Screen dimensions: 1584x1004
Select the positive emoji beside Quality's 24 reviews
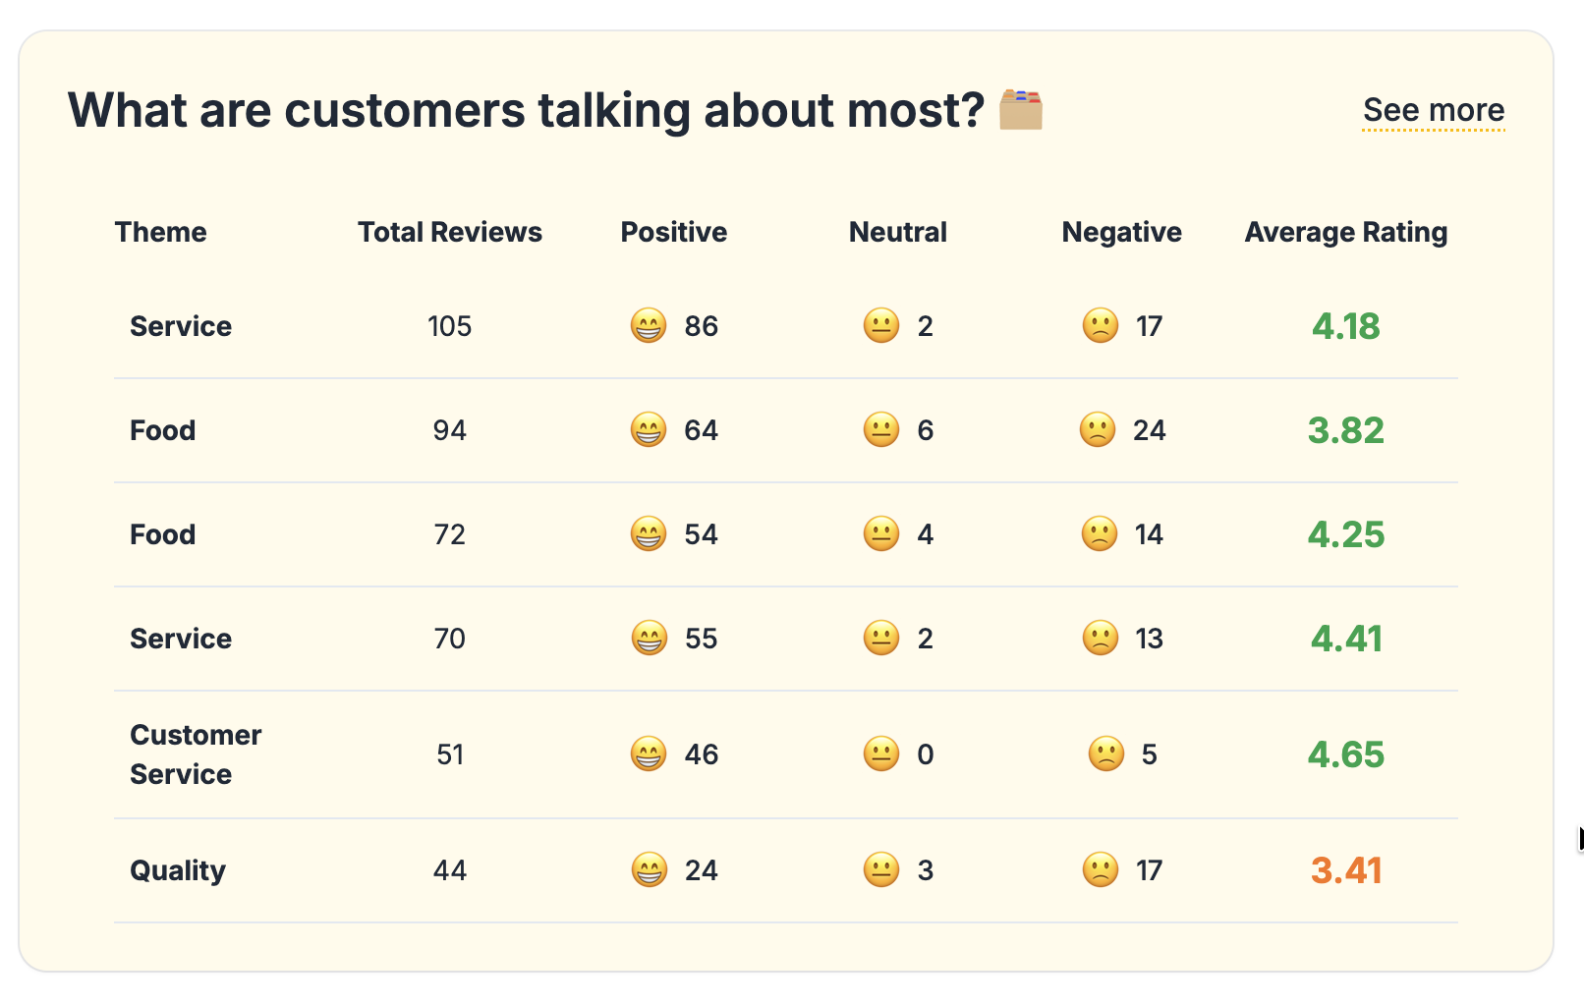(648, 869)
